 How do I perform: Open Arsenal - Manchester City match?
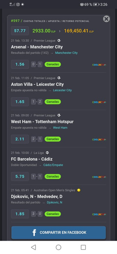[x=37, y=47]
